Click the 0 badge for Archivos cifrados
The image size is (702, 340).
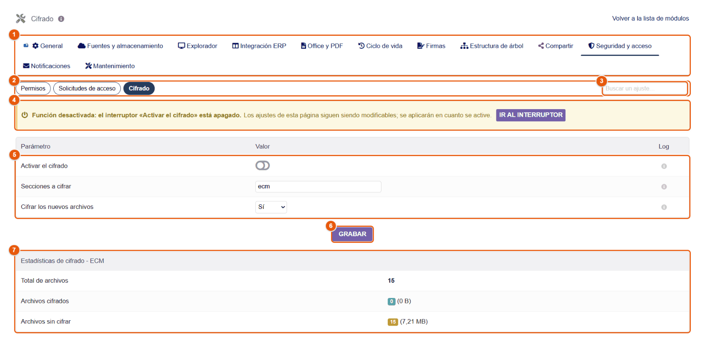391,301
